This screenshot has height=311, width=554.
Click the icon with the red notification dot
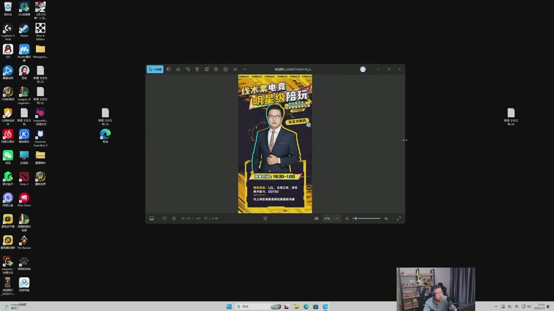point(206,69)
